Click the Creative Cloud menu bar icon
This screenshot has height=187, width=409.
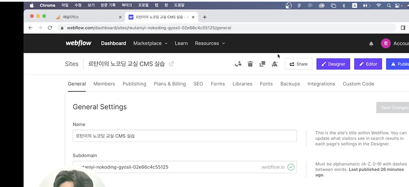click(x=322, y=5)
